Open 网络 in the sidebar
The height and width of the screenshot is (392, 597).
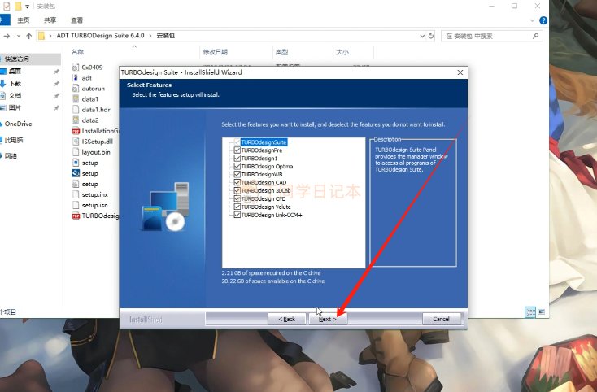(x=11, y=155)
